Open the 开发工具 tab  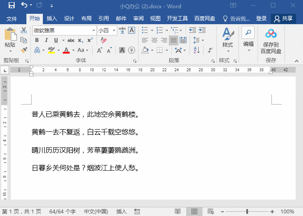(x=177, y=19)
